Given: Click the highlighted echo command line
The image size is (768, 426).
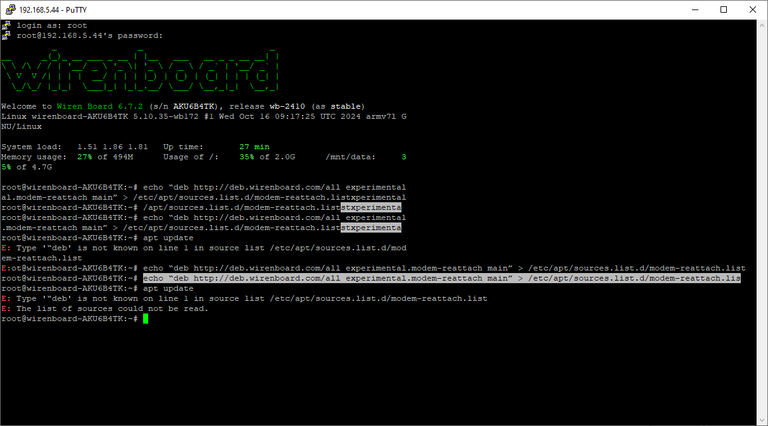Looking at the screenshot, I should point(441,278).
